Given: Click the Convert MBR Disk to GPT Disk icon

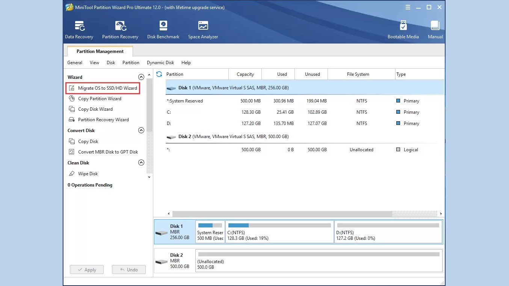Looking at the screenshot, I should 71,152.
